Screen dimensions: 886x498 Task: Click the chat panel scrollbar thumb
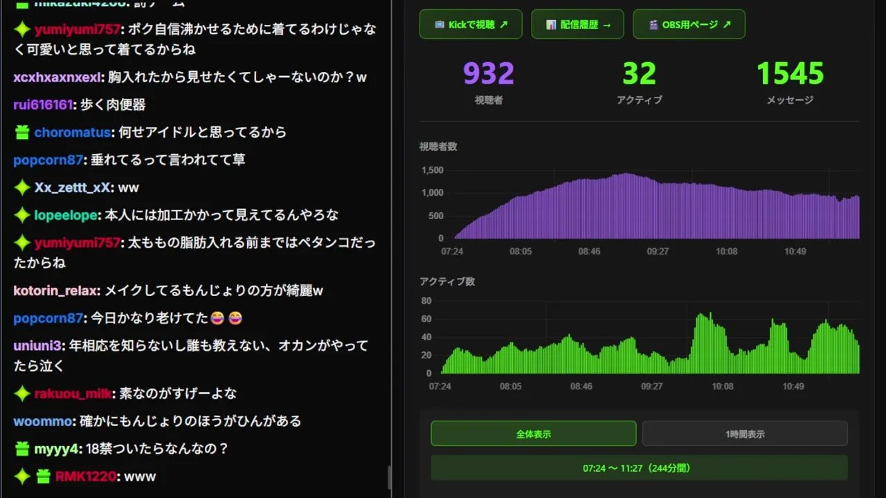click(389, 477)
